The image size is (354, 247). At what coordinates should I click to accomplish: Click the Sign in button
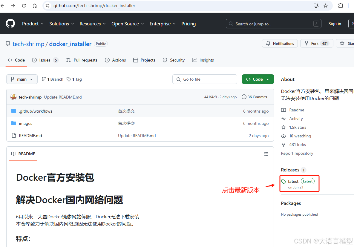[335, 24]
